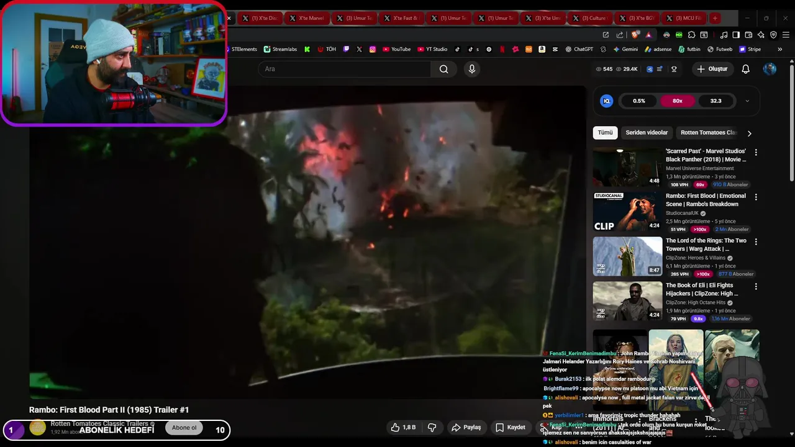Toggle the browser sidebar panel
This screenshot has width=795, height=447.
[736, 35]
